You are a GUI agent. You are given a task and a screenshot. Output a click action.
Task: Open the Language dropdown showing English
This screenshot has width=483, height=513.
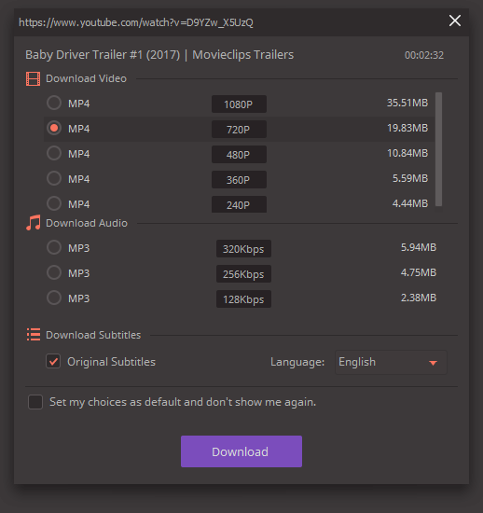coord(391,362)
